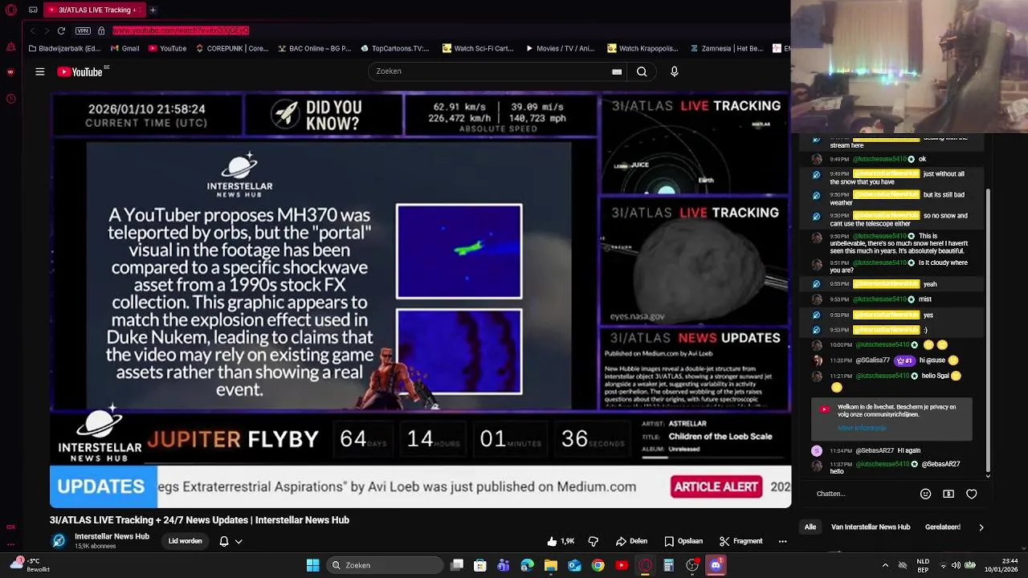The height and width of the screenshot is (578, 1028).
Task: Open Microsoft Teams from taskbar
Action: click(x=504, y=565)
